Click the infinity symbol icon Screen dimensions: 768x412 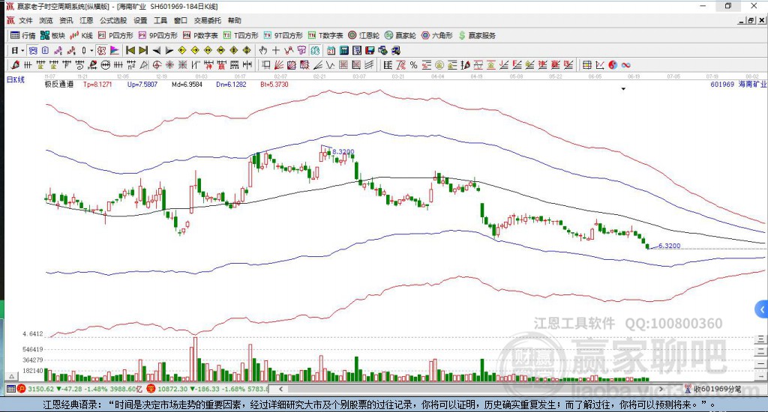(x=626, y=65)
